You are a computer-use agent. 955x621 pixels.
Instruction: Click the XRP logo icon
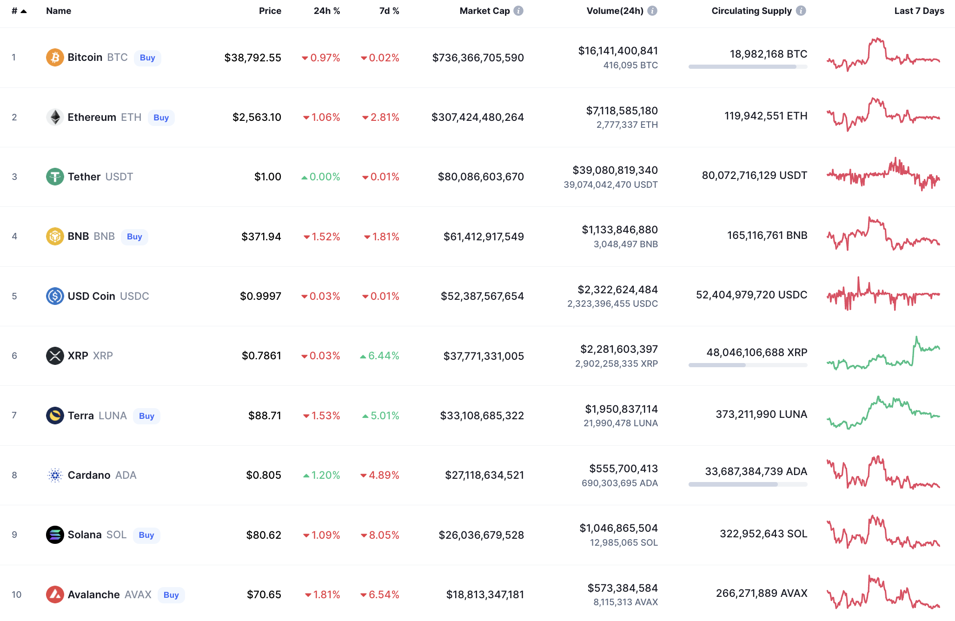[x=55, y=356]
